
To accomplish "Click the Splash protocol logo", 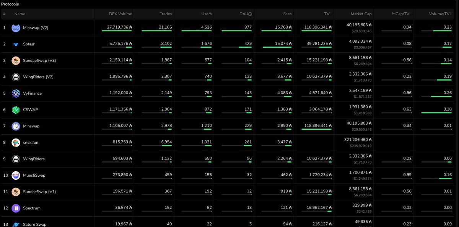I will (x=16, y=44).
